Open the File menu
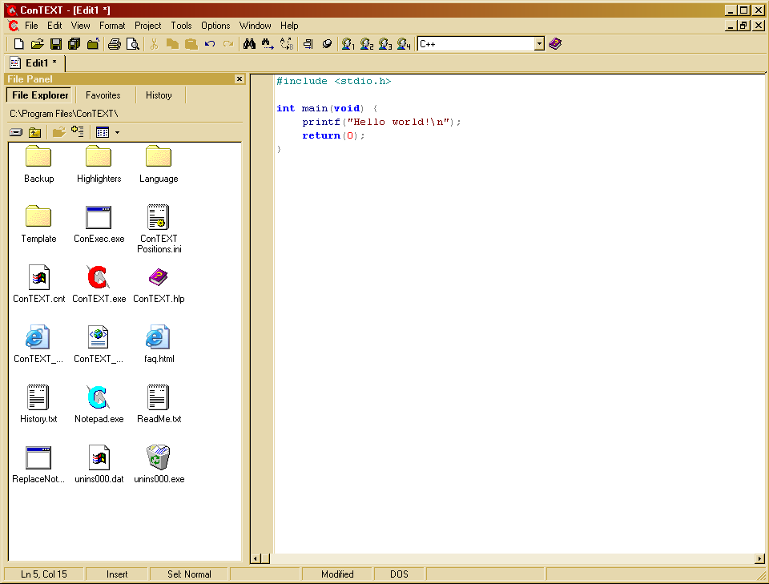The height and width of the screenshot is (584, 769). click(31, 26)
